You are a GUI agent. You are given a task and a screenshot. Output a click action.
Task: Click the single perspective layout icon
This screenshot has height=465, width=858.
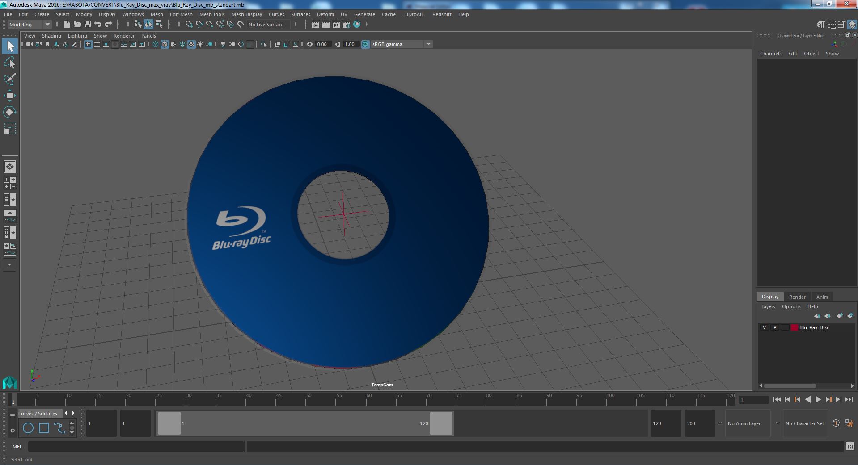(10, 167)
